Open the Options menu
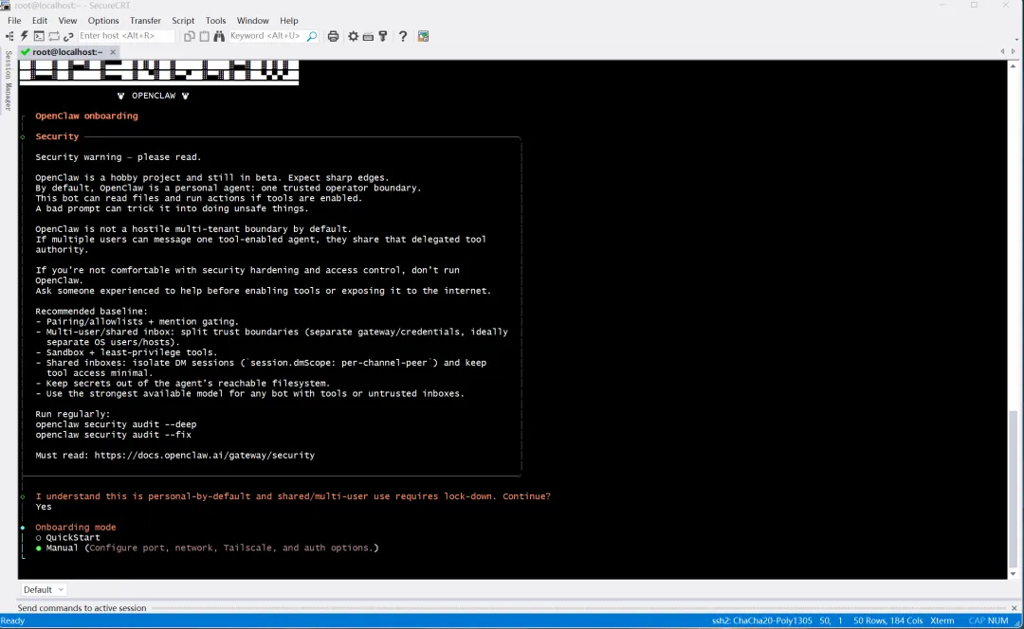The width and height of the screenshot is (1024, 629). pos(103,20)
